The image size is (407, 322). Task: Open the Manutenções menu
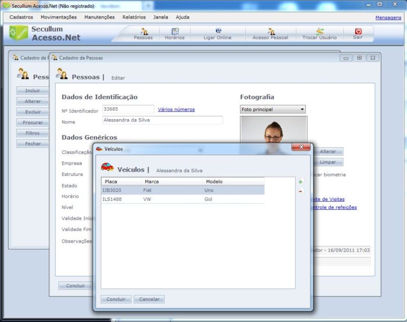(x=100, y=17)
